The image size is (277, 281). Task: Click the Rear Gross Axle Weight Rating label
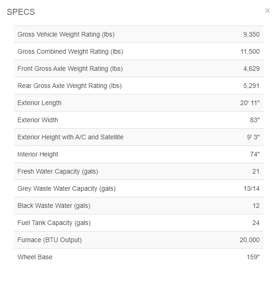(70, 86)
